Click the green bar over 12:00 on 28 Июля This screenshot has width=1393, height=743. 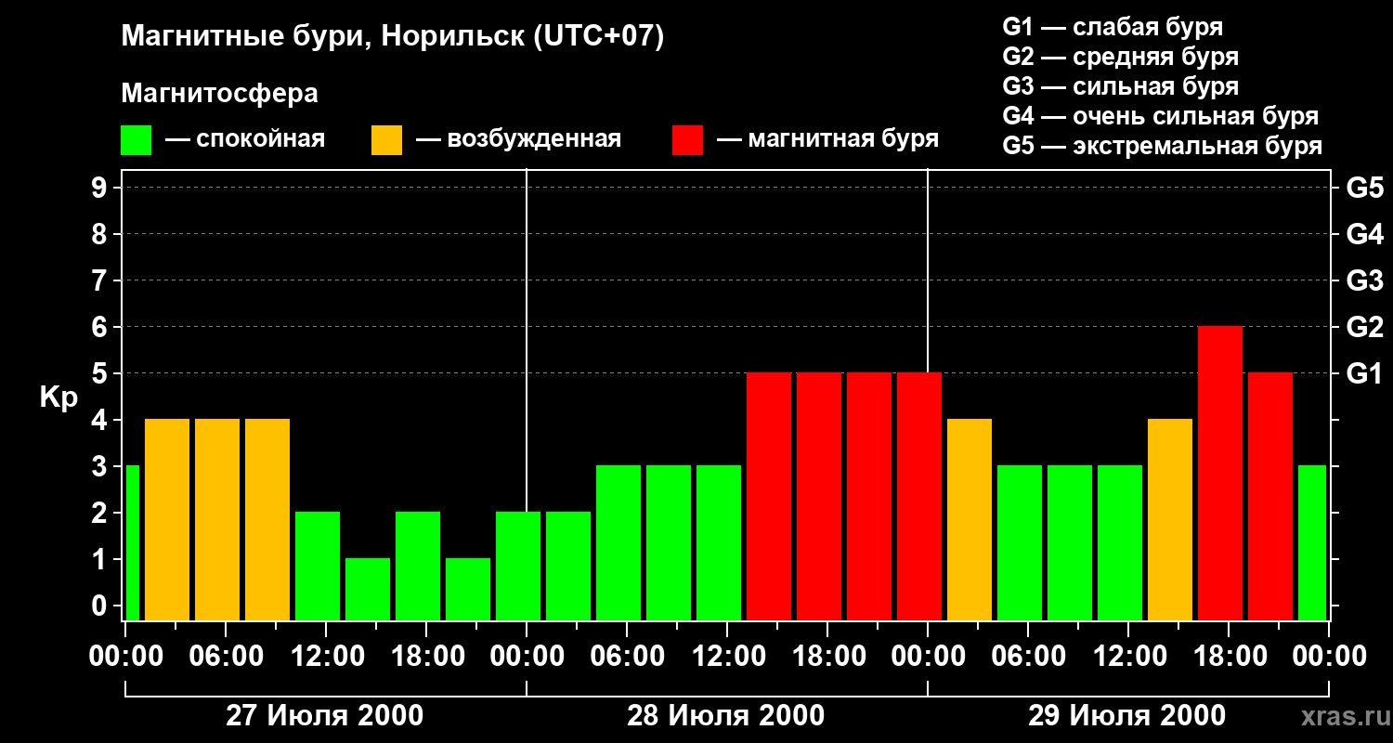coord(719,542)
